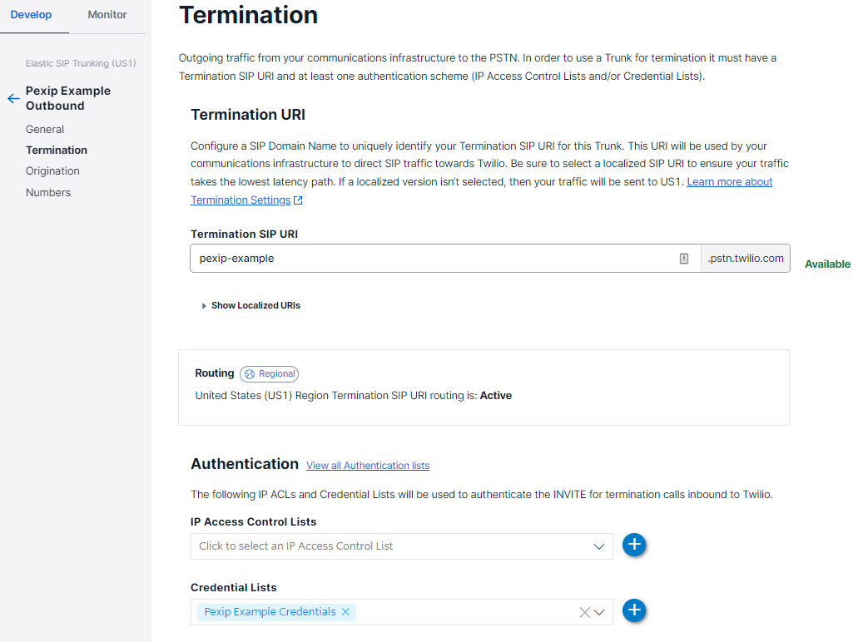Viewport: 868px width, 642px height.
Task: Select Termination in the sidebar
Action: (57, 150)
